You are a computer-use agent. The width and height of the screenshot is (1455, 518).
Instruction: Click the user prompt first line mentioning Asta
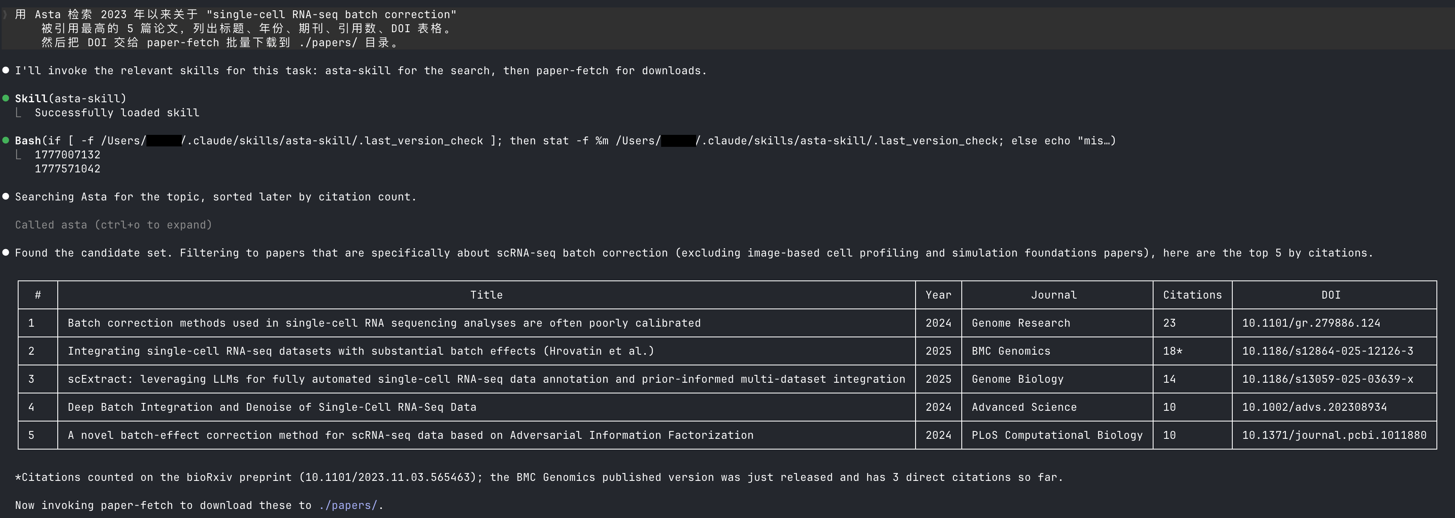[x=235, y=14]
